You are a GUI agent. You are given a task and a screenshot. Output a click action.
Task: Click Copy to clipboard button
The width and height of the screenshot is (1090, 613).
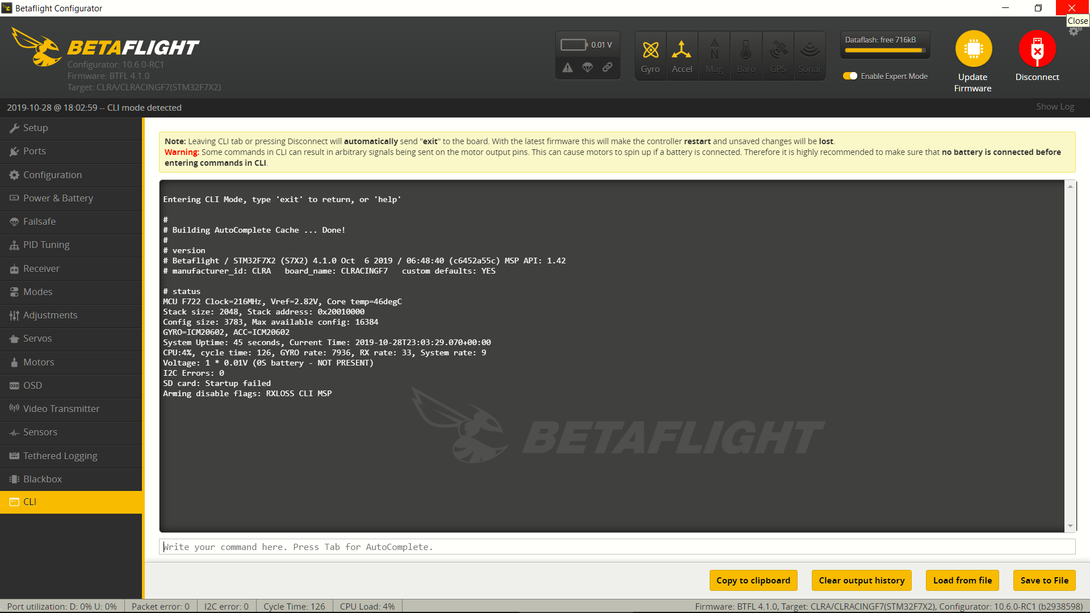[753, 580]
